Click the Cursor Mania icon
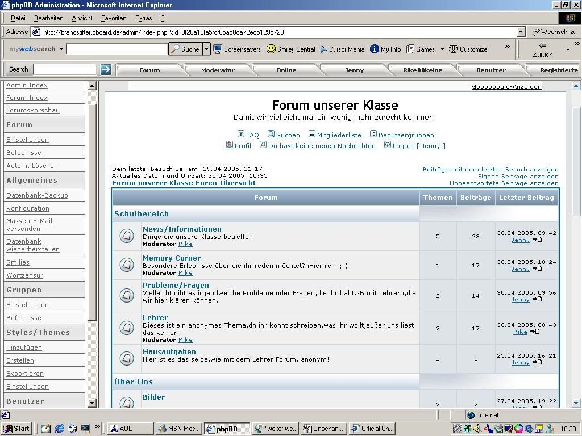 tap(323, 49)
